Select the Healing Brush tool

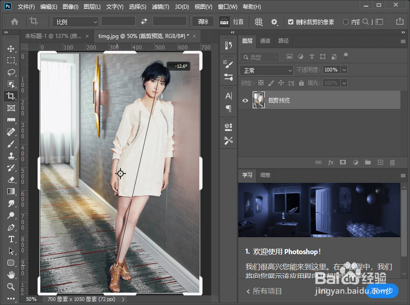pos(11,132)
